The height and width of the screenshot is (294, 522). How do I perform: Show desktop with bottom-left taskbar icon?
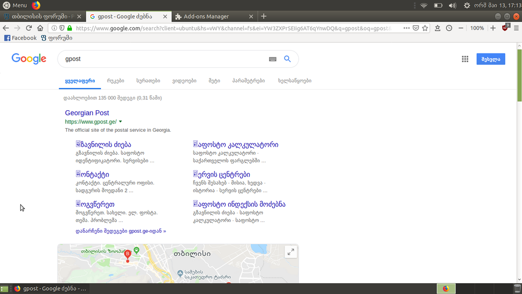(4, 289)
